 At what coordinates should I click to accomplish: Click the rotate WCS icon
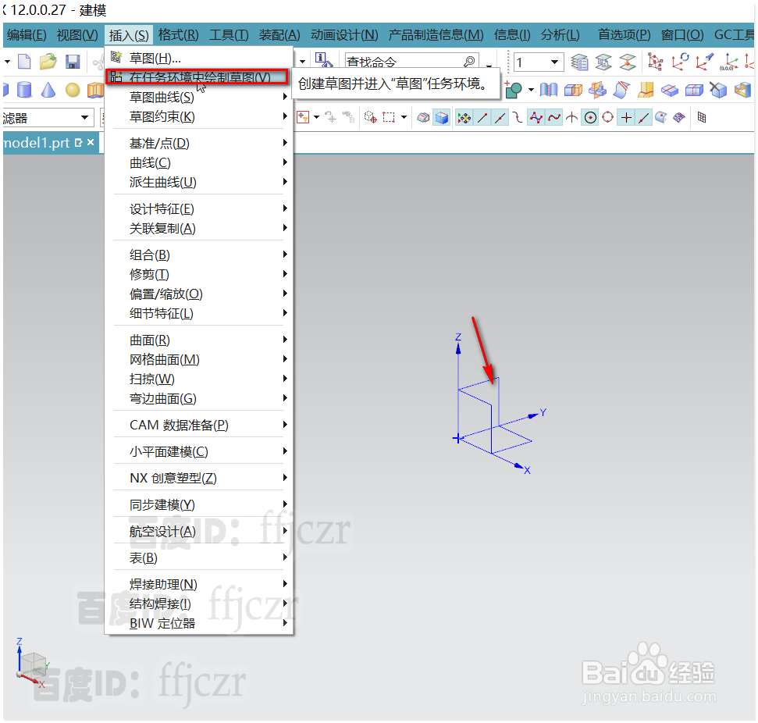(680, 62)
